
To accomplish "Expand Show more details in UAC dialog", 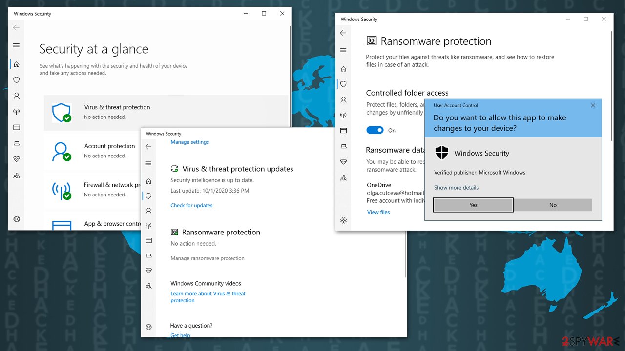I will click(x=456, y=188).
